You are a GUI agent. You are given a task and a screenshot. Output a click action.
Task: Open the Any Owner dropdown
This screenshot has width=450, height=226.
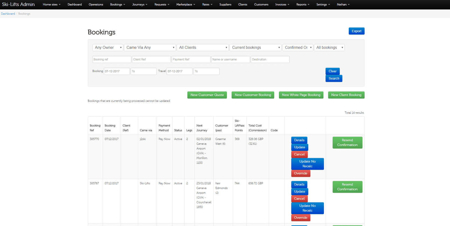(x=108, y=48)
